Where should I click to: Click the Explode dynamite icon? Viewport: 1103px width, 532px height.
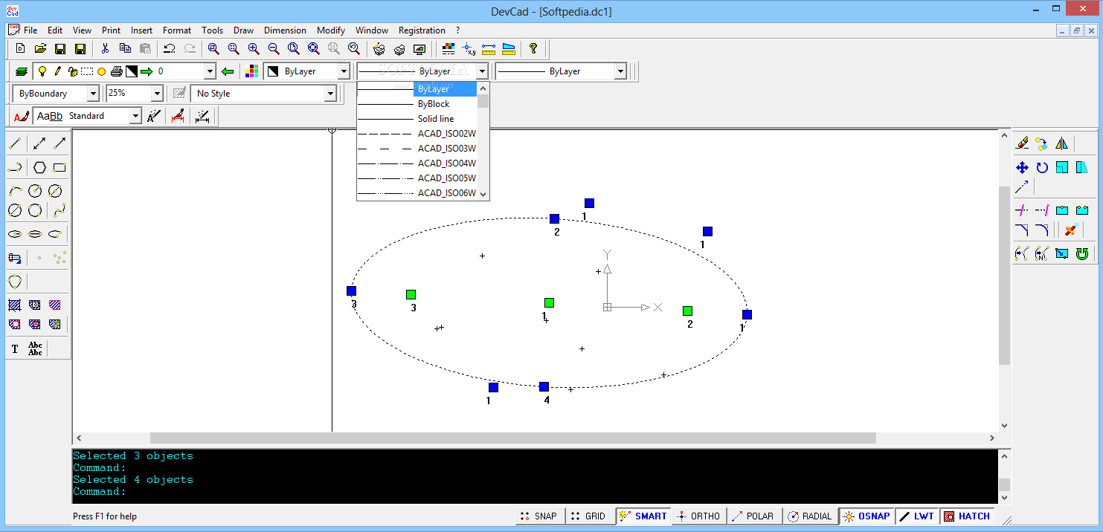coord(1071,230)
